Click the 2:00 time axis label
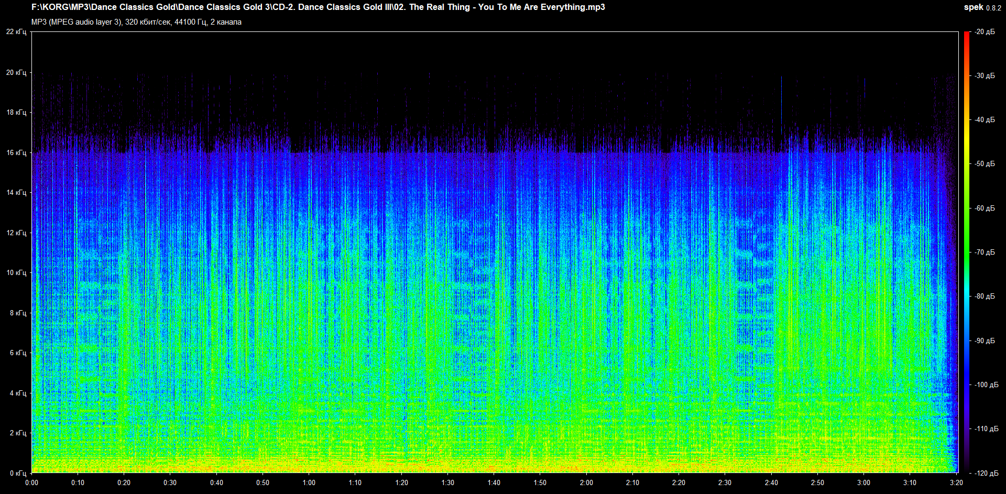 (586, 482)
